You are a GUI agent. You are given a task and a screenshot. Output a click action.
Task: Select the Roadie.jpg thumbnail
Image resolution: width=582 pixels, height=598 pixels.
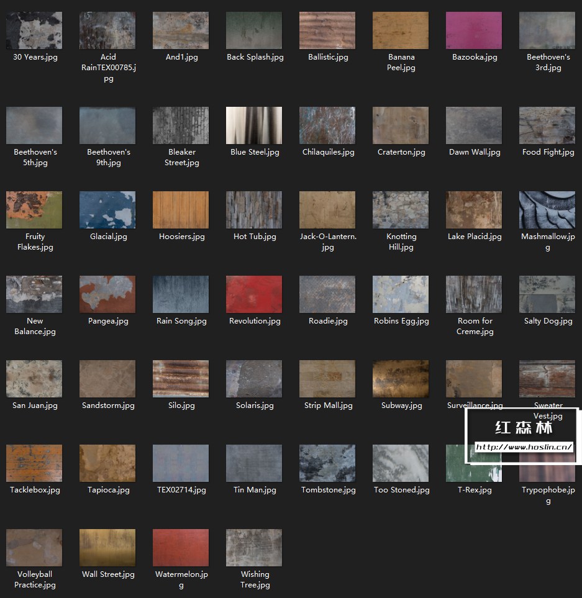(x=327, y=294)
